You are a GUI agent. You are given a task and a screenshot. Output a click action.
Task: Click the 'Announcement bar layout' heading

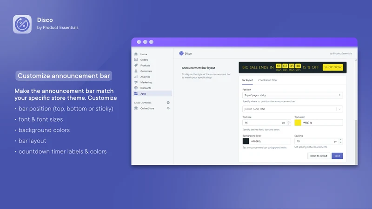tap(199, 68)
